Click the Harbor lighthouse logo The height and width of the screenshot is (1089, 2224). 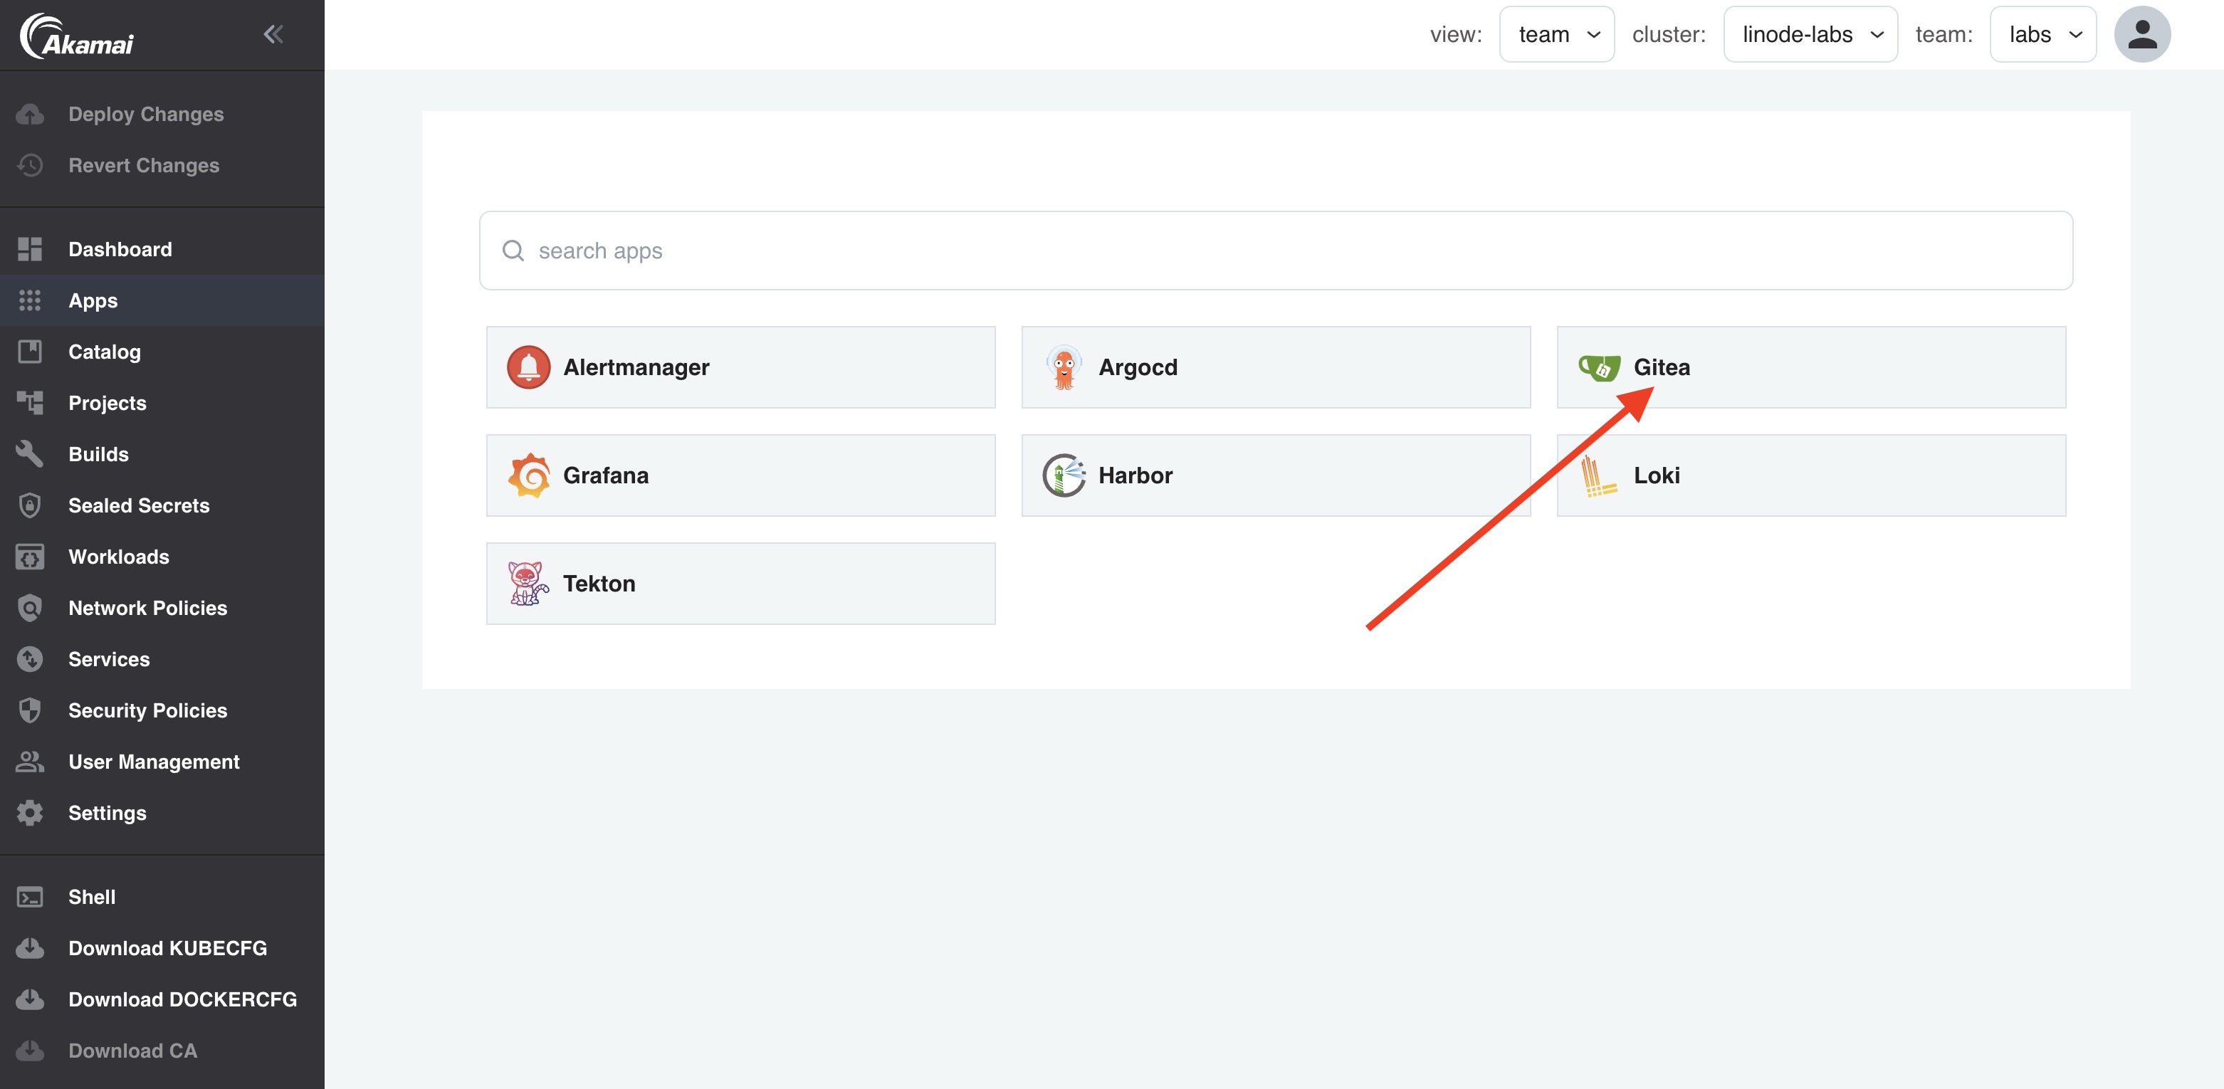[1064, 475]
